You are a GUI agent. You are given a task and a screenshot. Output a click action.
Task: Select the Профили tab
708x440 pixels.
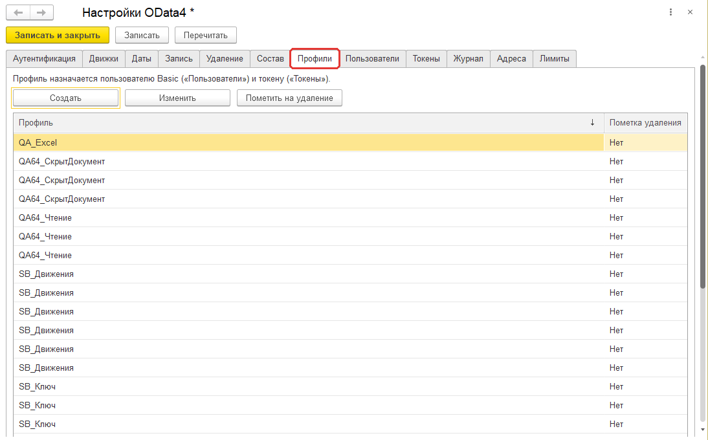tap(315, 59)
